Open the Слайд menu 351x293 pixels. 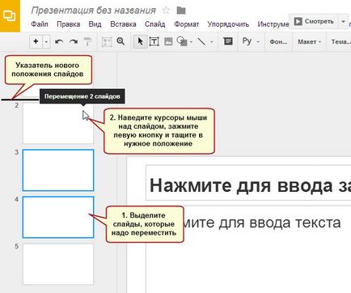(x=154, y=24)
